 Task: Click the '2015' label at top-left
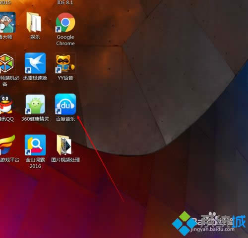[5, 2]
